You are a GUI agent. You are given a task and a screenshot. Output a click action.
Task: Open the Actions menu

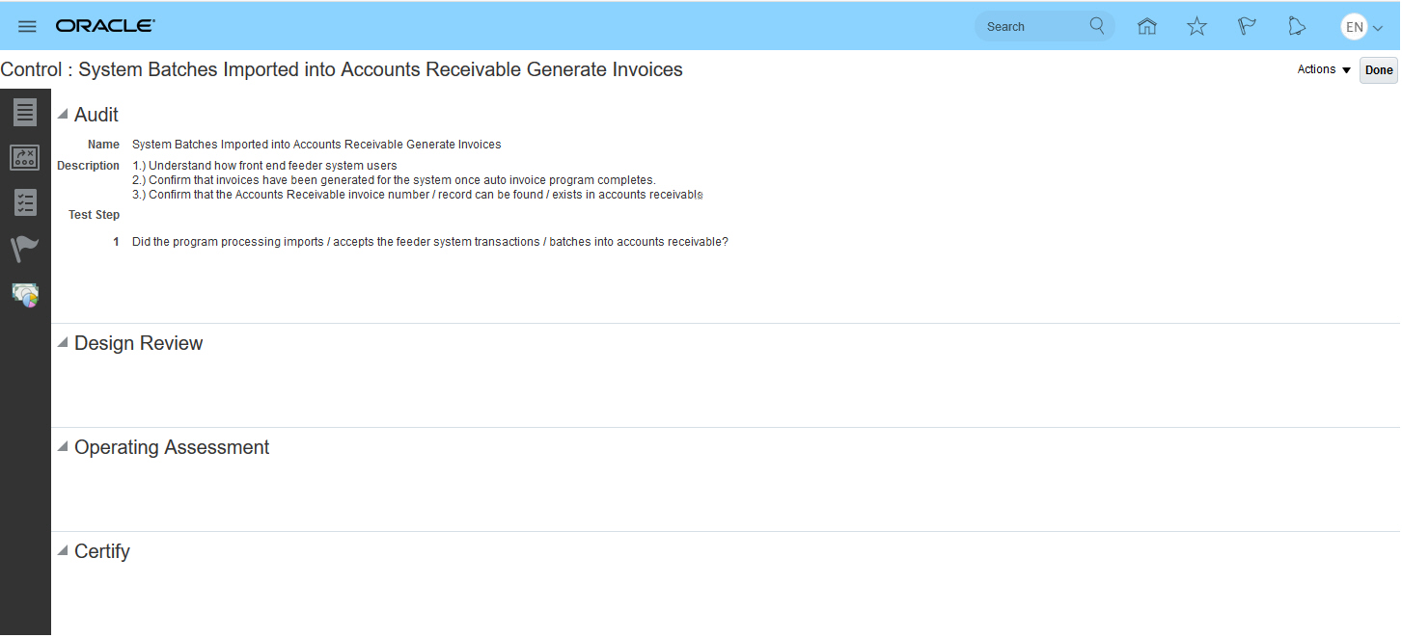1321,69
